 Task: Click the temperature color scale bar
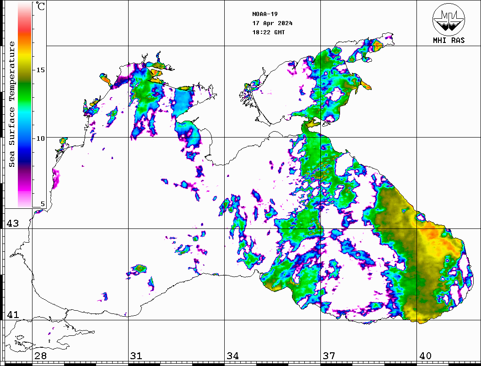coord(25,105)
